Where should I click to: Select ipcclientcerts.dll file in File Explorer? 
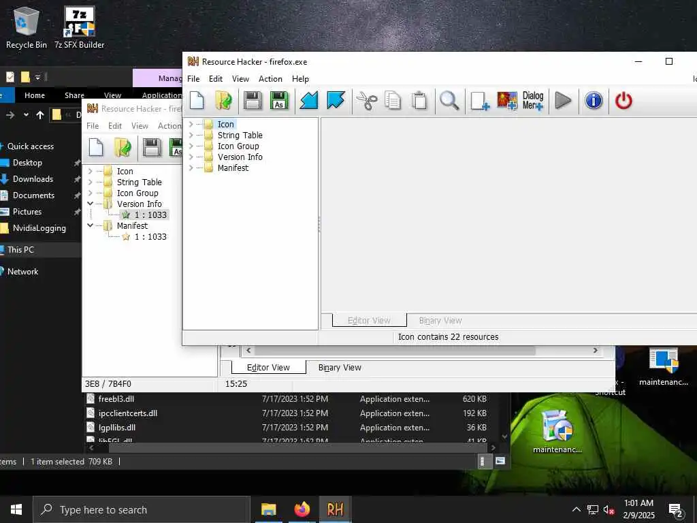tap(127, 413)
